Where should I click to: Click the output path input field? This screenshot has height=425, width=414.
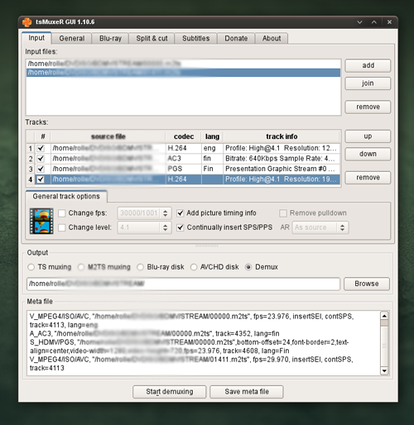click(x=183, y=284)
